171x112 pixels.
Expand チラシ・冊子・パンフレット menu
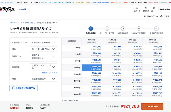pyautogui.click(x=28, y=2)
